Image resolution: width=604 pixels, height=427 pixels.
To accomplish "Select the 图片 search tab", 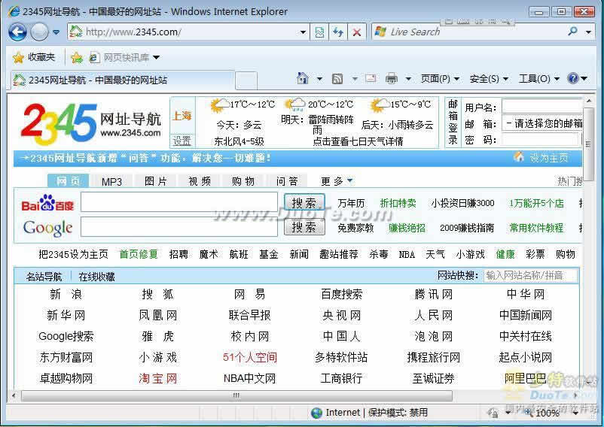I will (x=156, y=181).
